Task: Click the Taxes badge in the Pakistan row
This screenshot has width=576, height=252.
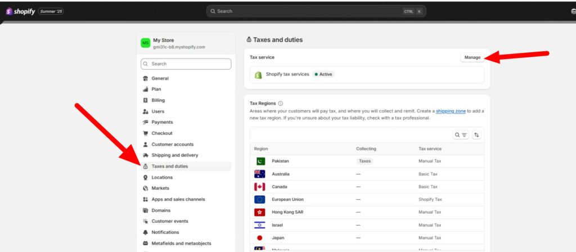Action: coord(364,161)
